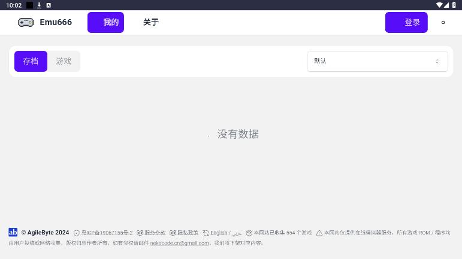Screen dimensions: 462x259
Task: Open the 默认 sort dropdown
Action: [377, 61]
